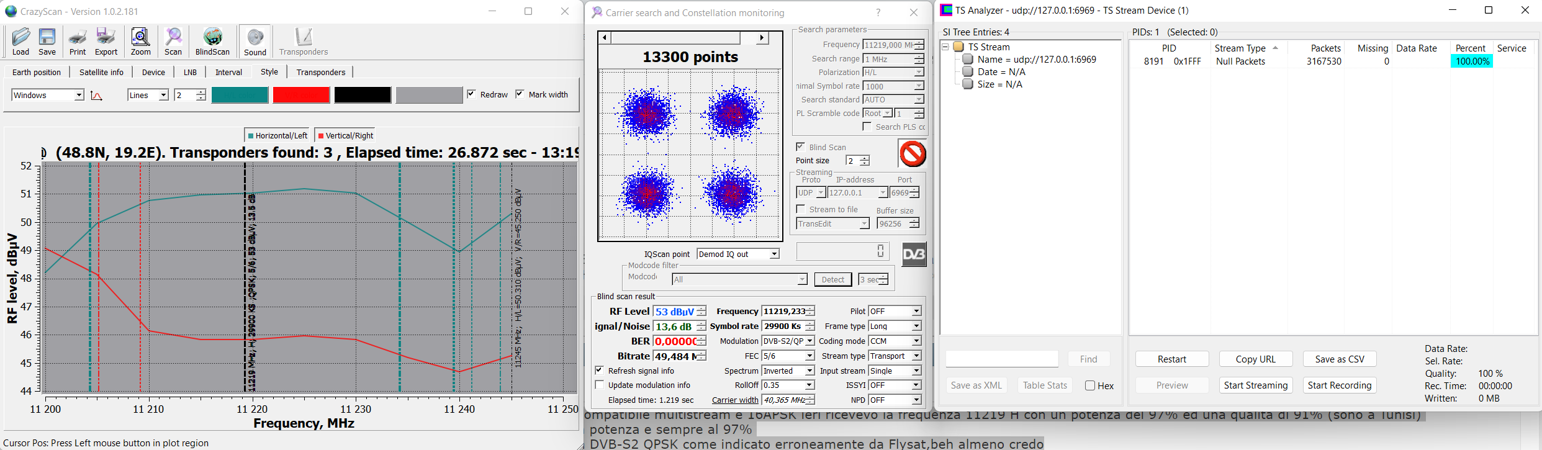Click the Date = N/A node icon
The height and width of the screenshot is (450, 1542).
point(967,72)
